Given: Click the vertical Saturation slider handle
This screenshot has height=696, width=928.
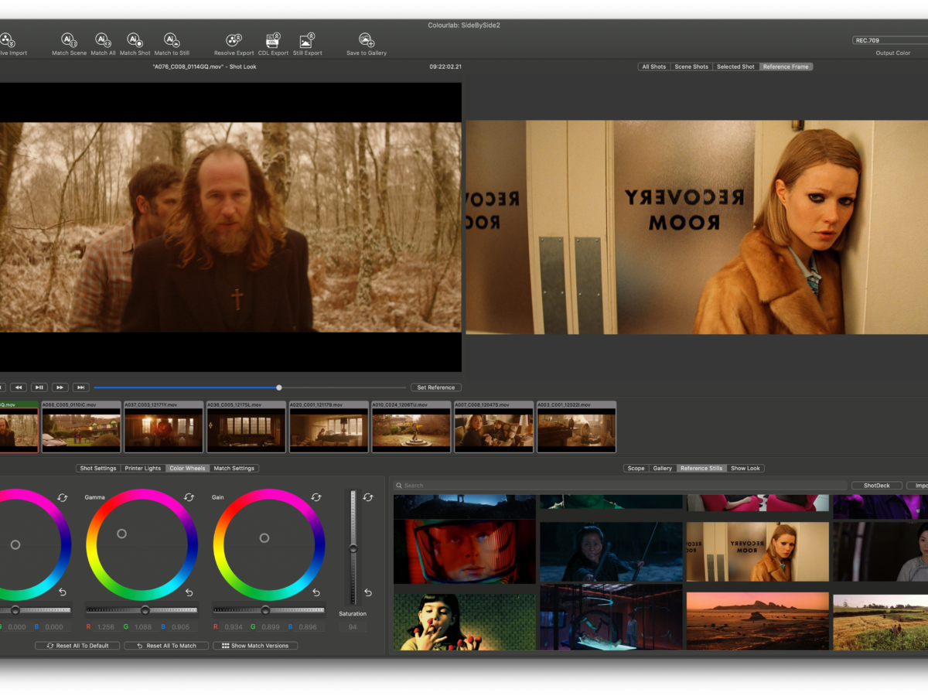Looking at the screenshot, I should click(353, 548).
